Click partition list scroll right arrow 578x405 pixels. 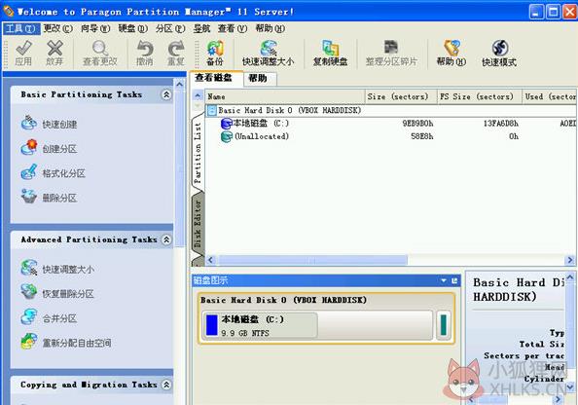[x=570, y=260]
